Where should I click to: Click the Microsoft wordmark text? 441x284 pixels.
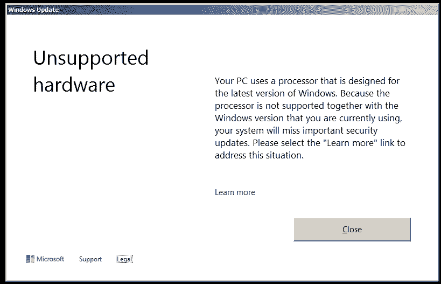(x=50, y=259)
